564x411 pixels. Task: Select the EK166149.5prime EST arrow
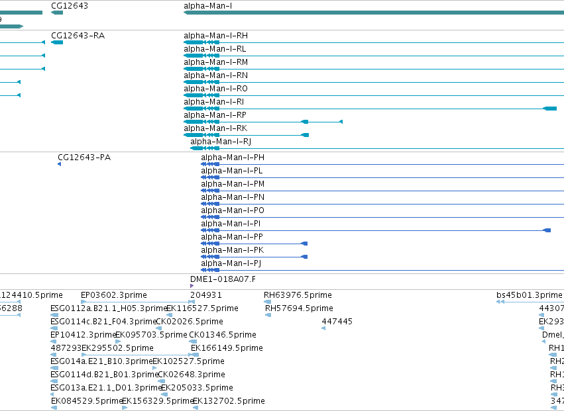[195, 355]
